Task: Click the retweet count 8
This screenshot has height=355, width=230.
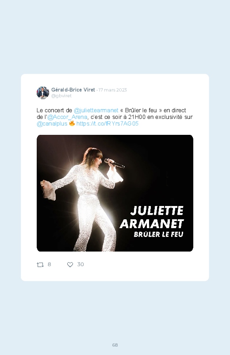Action: [50, 264]
